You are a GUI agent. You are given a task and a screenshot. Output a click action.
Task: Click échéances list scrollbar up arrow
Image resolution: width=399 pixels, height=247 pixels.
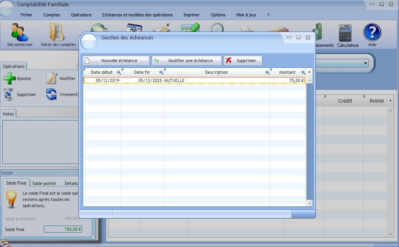309,80
